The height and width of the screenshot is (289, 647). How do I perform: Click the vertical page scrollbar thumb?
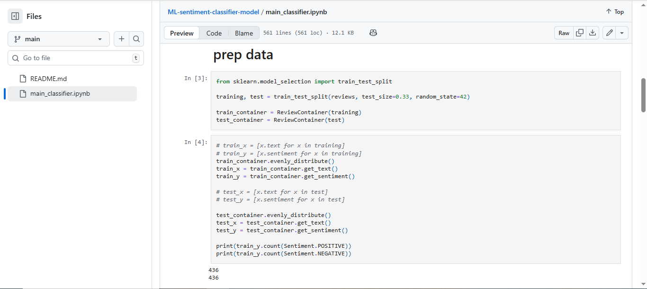pyautogui.click(x=643, y=95)
